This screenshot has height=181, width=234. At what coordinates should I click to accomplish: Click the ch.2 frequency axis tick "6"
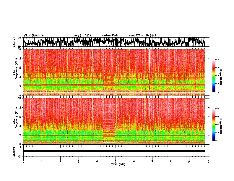(20, 117)
